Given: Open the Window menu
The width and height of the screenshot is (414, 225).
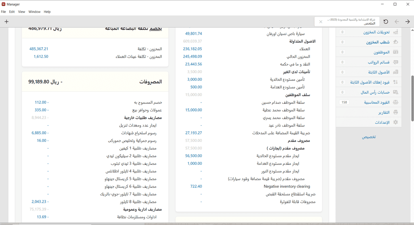Looking at the screenshot, I should pos(34,12).
